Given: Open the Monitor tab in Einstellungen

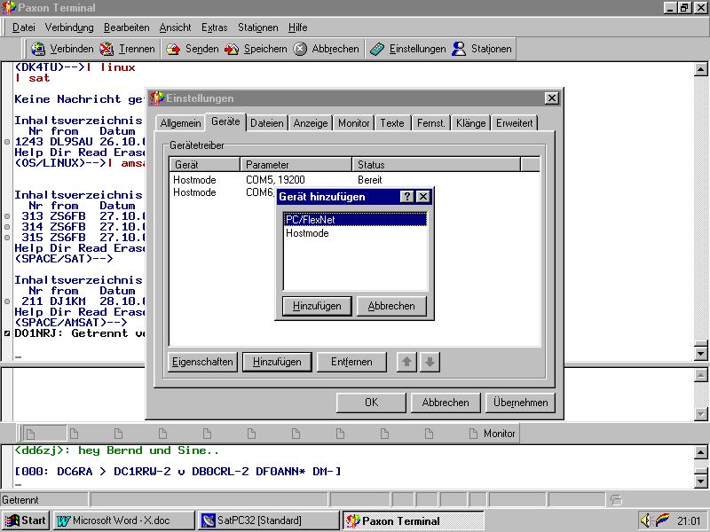Looking at the screenshot, I should tap(354, 123).
